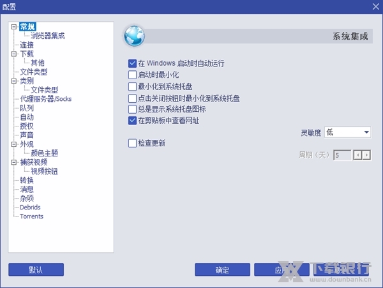
Task: Click the 应用 apply button
Action: pyautogui.click(x=282, y=269)
